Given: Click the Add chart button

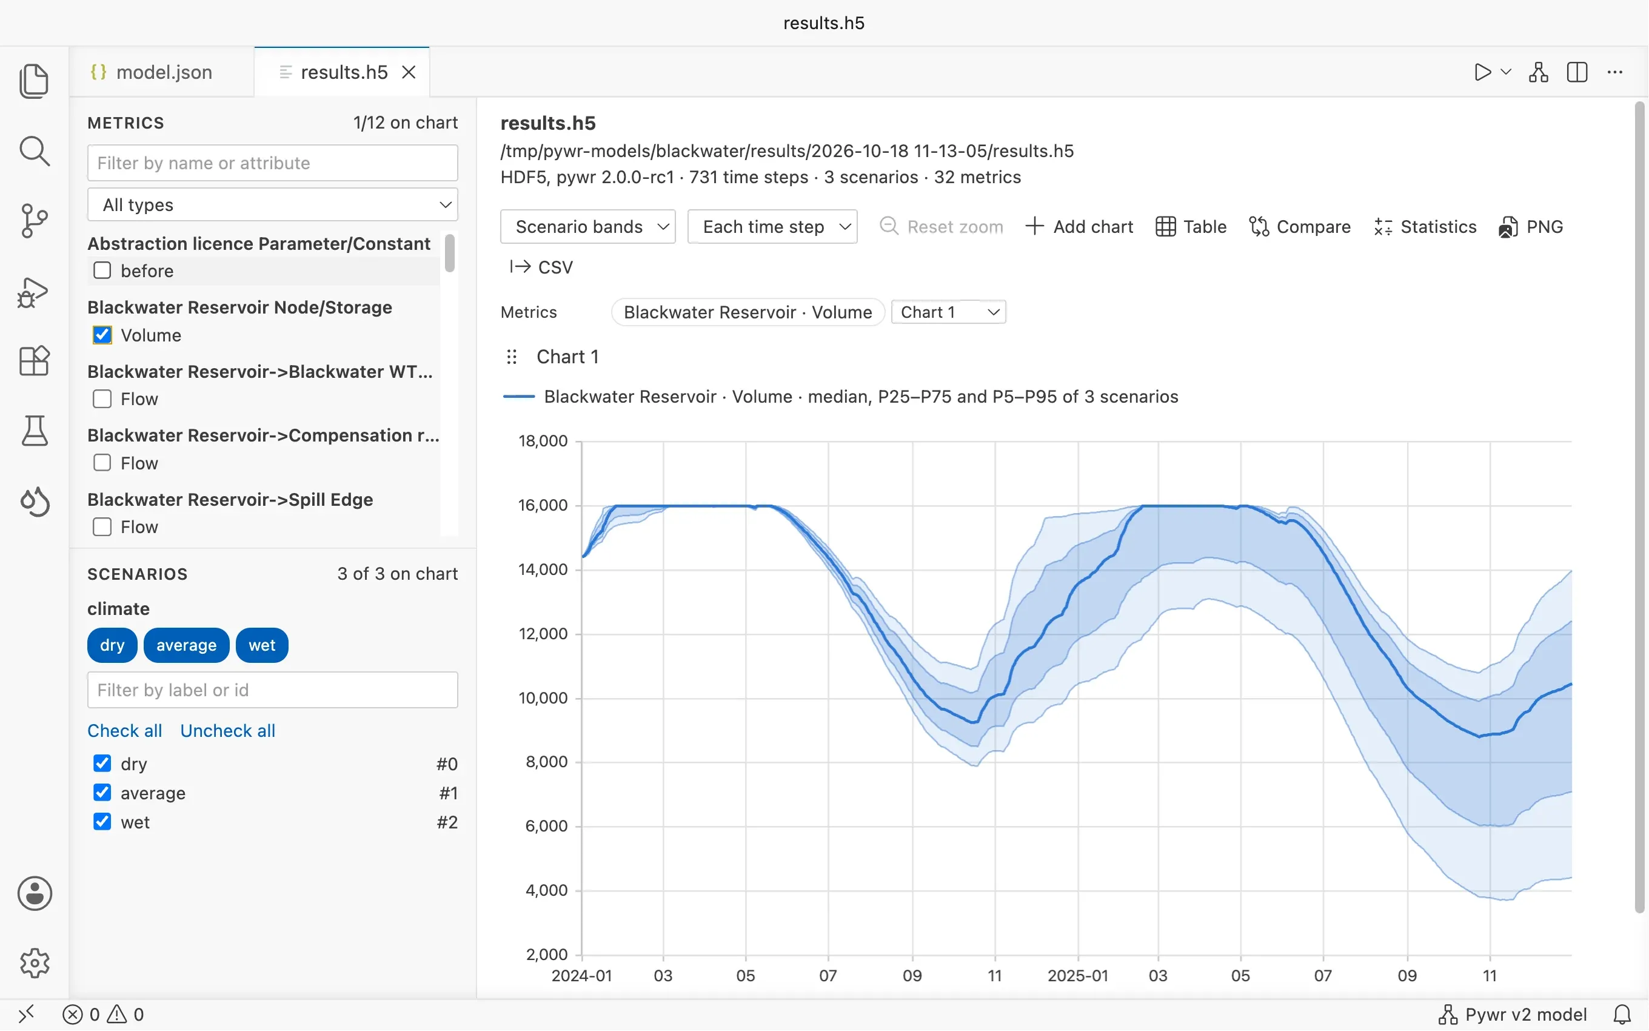Looking at the screenshot, I should [1079, 226].
